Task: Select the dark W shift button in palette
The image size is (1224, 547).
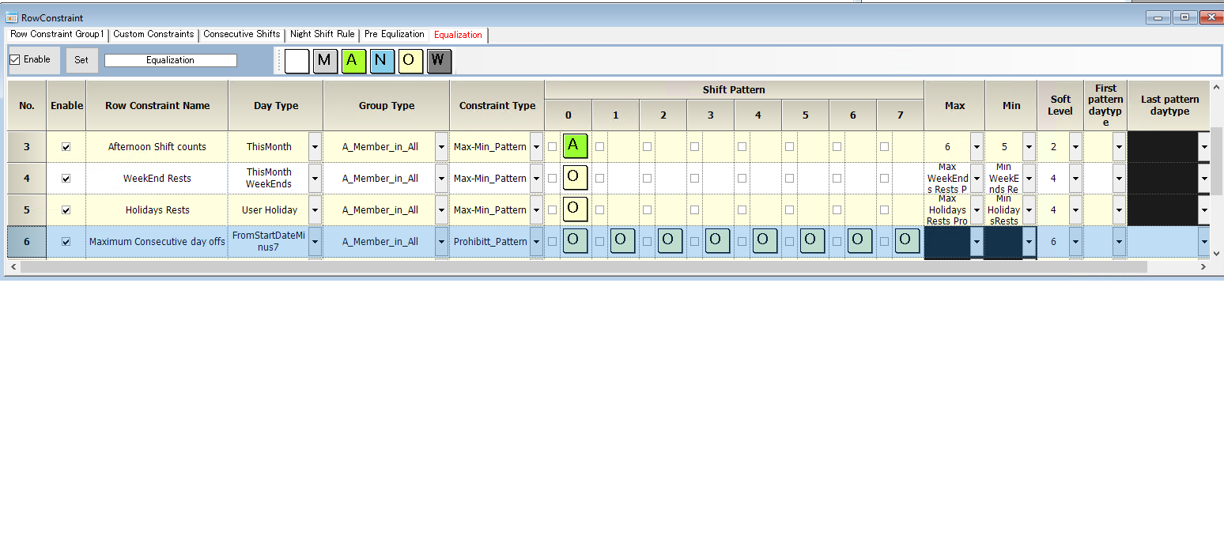Action: (439, 61)
